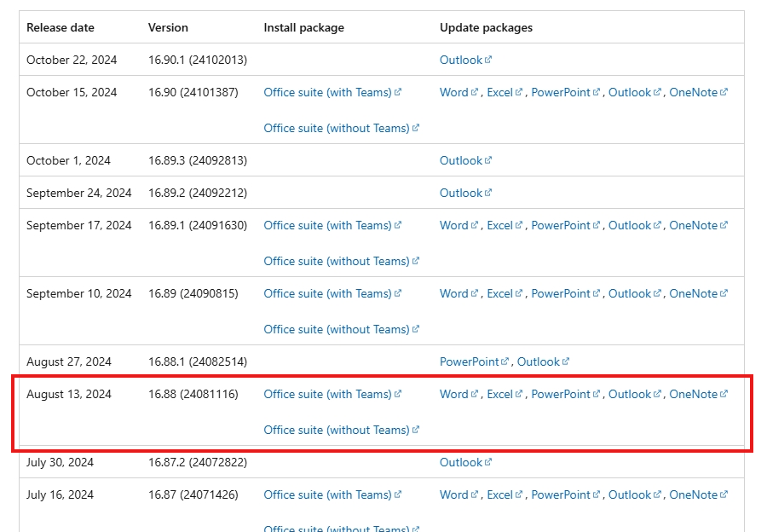Open Office suite (with Teams) for 16.90
This screenshot has height=532, width=767.
(x=332, y=92)
